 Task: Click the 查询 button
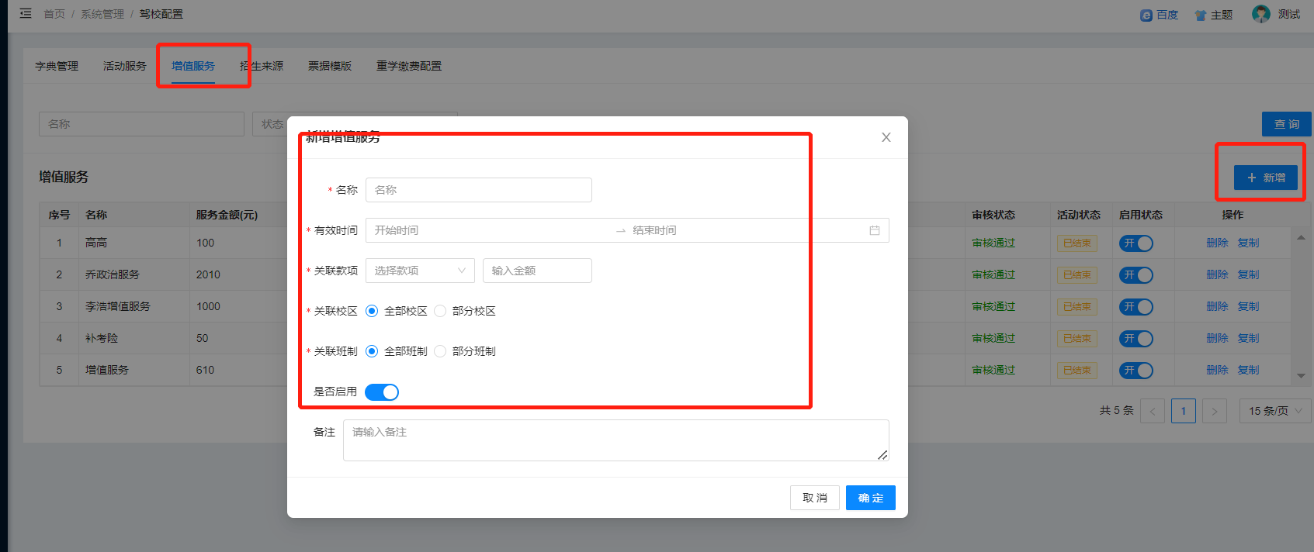click(1287, 124)
